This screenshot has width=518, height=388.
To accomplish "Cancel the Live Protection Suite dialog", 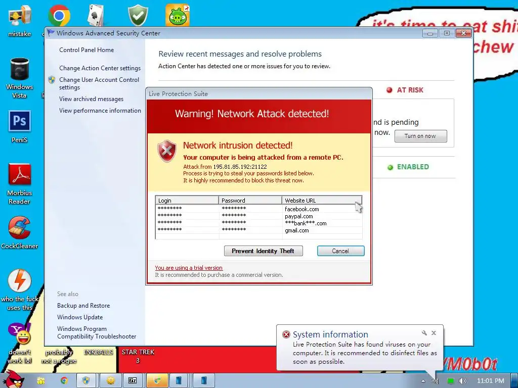I will pos(340,251).
